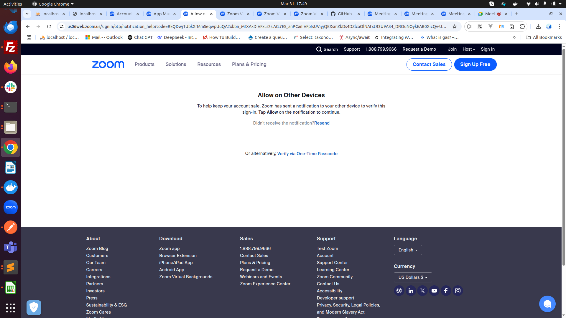This screenshot has height=318, width=566.
Task: Click the Support link in top bar
Action: (x=352, y=49)
